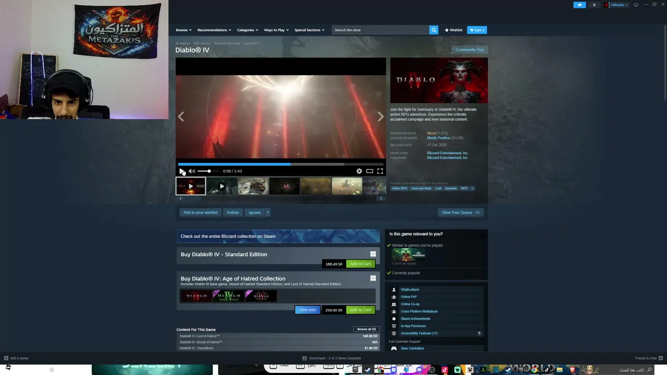
Task: Open the shopping Cart button
Action: [477, 30]
